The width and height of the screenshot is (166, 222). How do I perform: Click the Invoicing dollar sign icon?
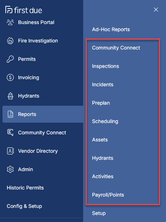pyautogui.click(x=10, y=77)
